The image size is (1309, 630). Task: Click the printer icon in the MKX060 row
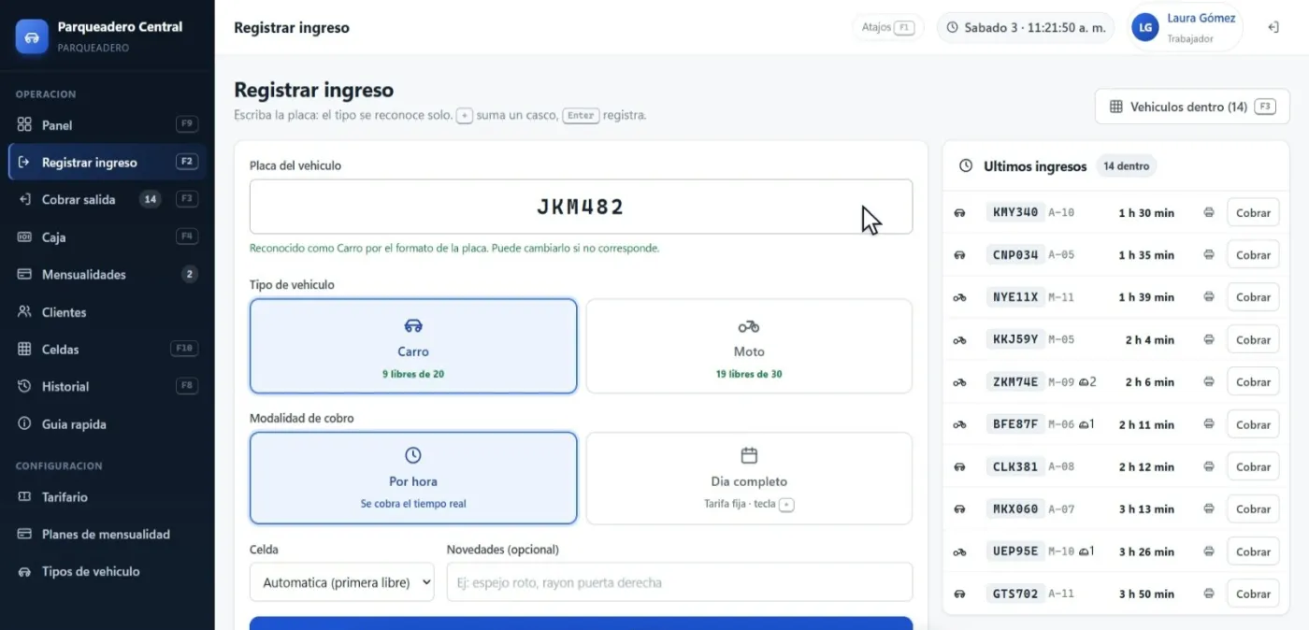click(x=1209, y=508)
